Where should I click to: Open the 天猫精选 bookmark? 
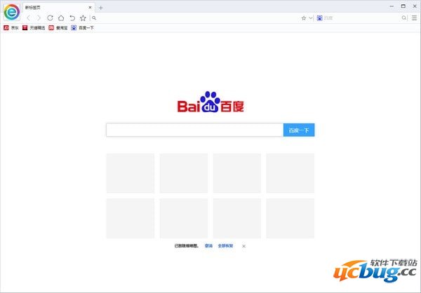(x=34, y=27)
